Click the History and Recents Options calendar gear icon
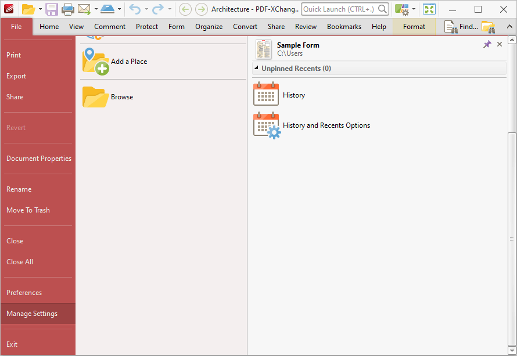The width and height of the screenshot is (517, 356). 267,125
